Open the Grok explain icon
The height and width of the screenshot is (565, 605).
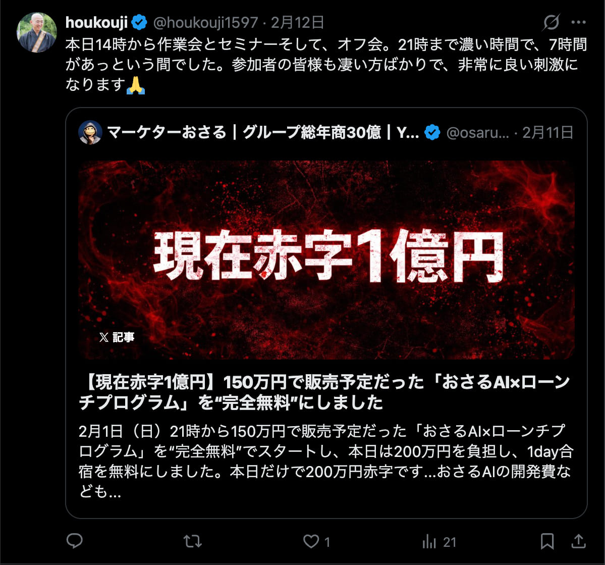point(551,22)
